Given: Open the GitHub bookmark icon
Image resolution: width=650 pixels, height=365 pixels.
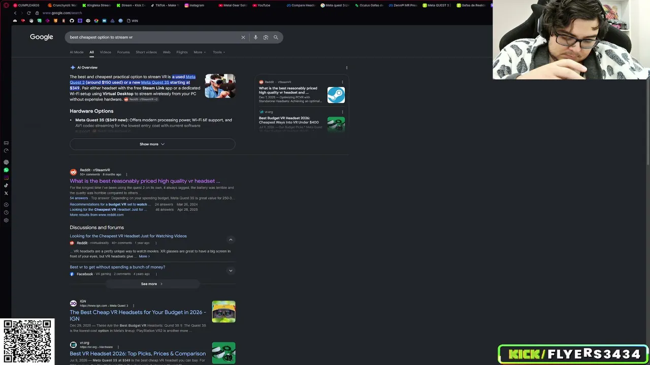Looking at the screenshot, I should click(x=72, y=21).
